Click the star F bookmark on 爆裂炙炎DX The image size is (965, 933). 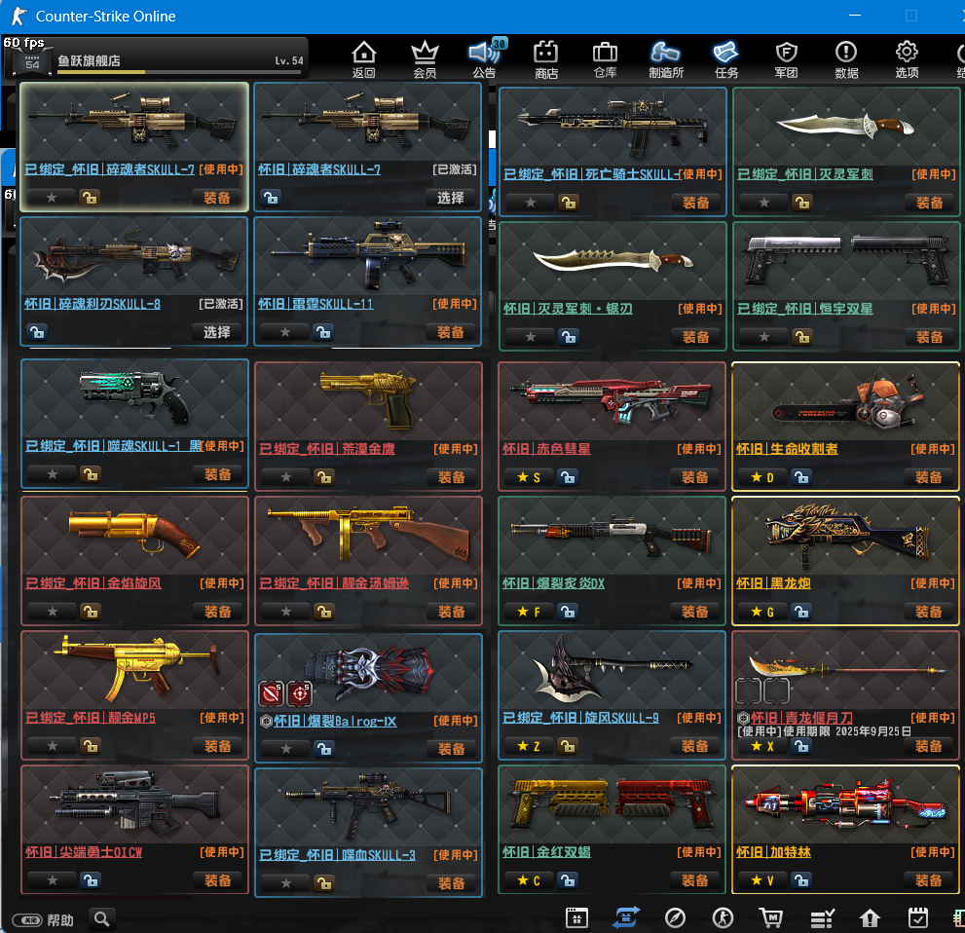coord(529,612)
